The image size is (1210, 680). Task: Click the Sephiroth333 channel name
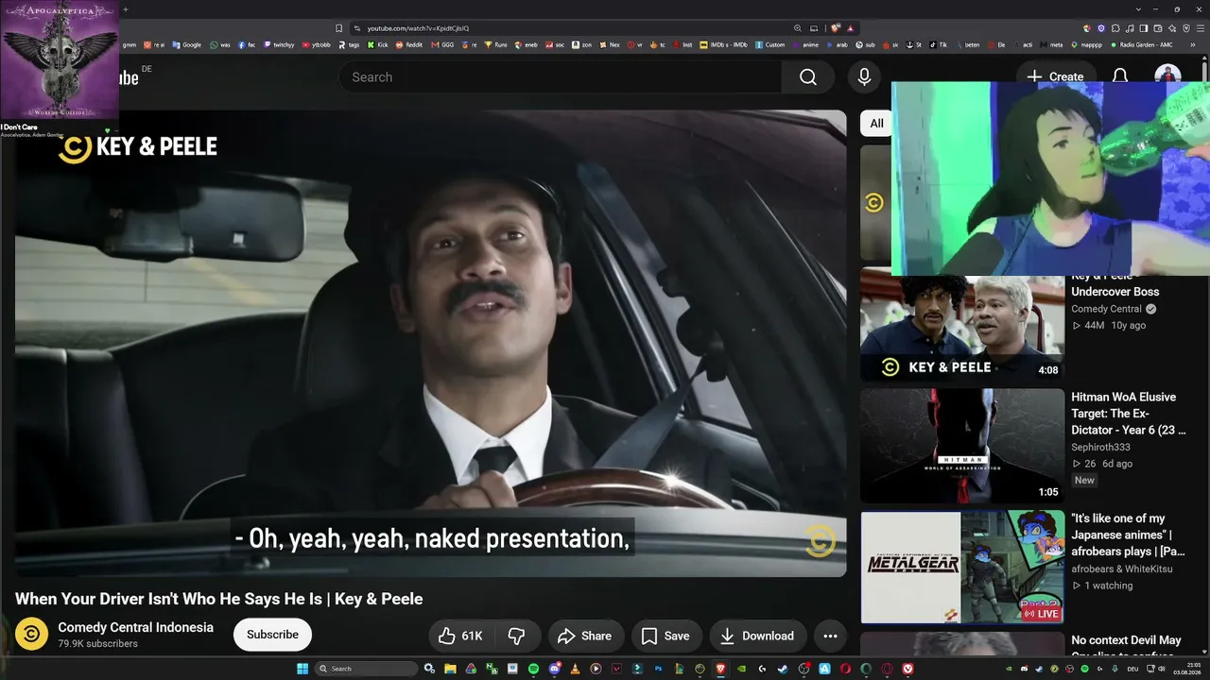coord(1100,447)
